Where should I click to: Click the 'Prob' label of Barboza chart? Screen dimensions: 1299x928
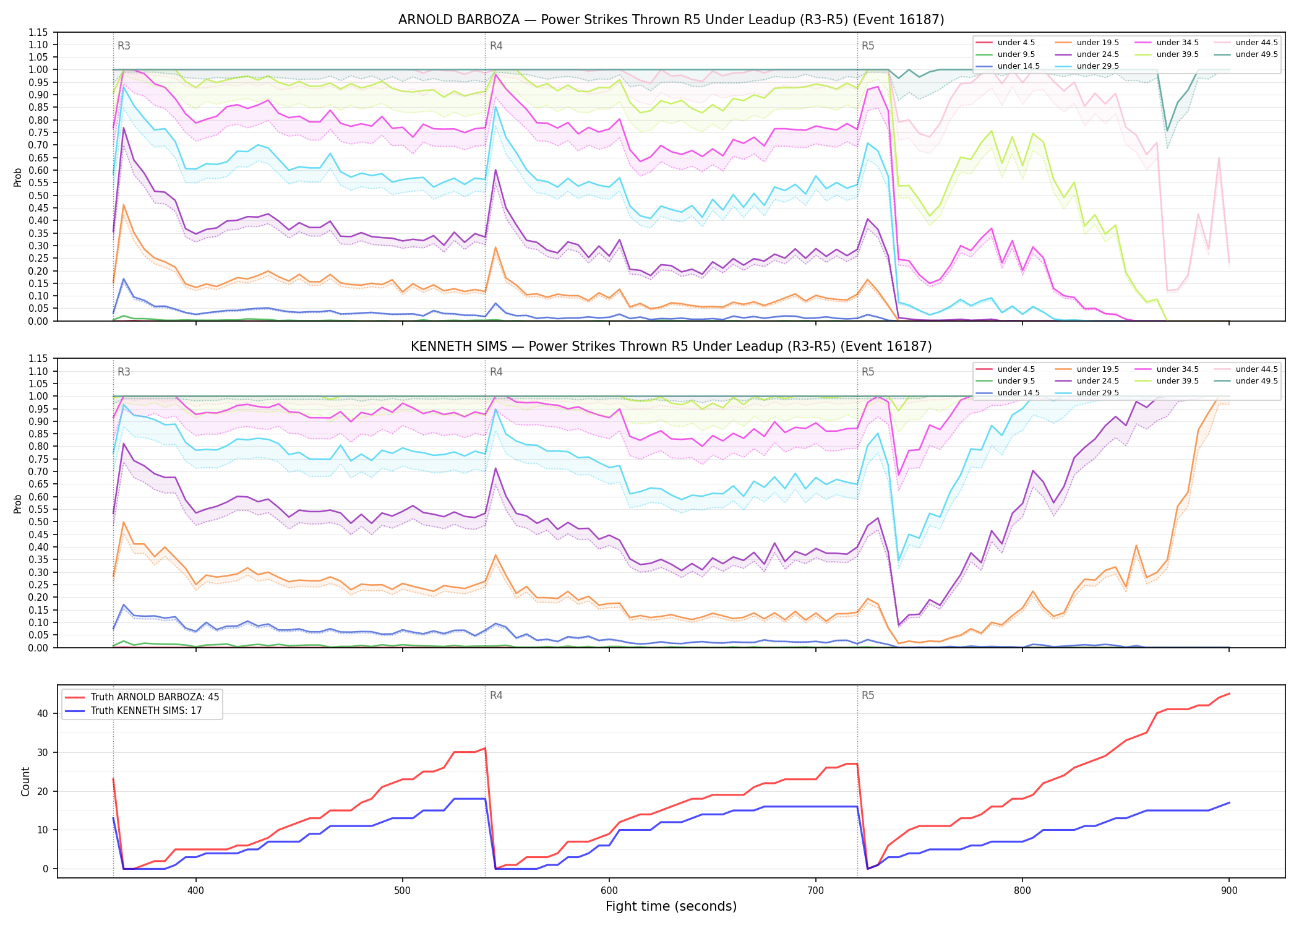(18, 177)
